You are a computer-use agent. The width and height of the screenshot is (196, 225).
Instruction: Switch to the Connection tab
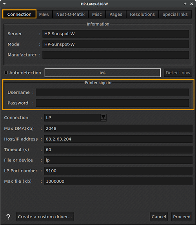coord(19,14)
